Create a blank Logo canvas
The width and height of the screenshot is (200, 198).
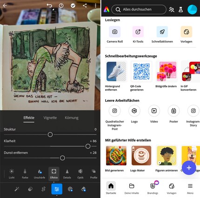pos(134,114)
